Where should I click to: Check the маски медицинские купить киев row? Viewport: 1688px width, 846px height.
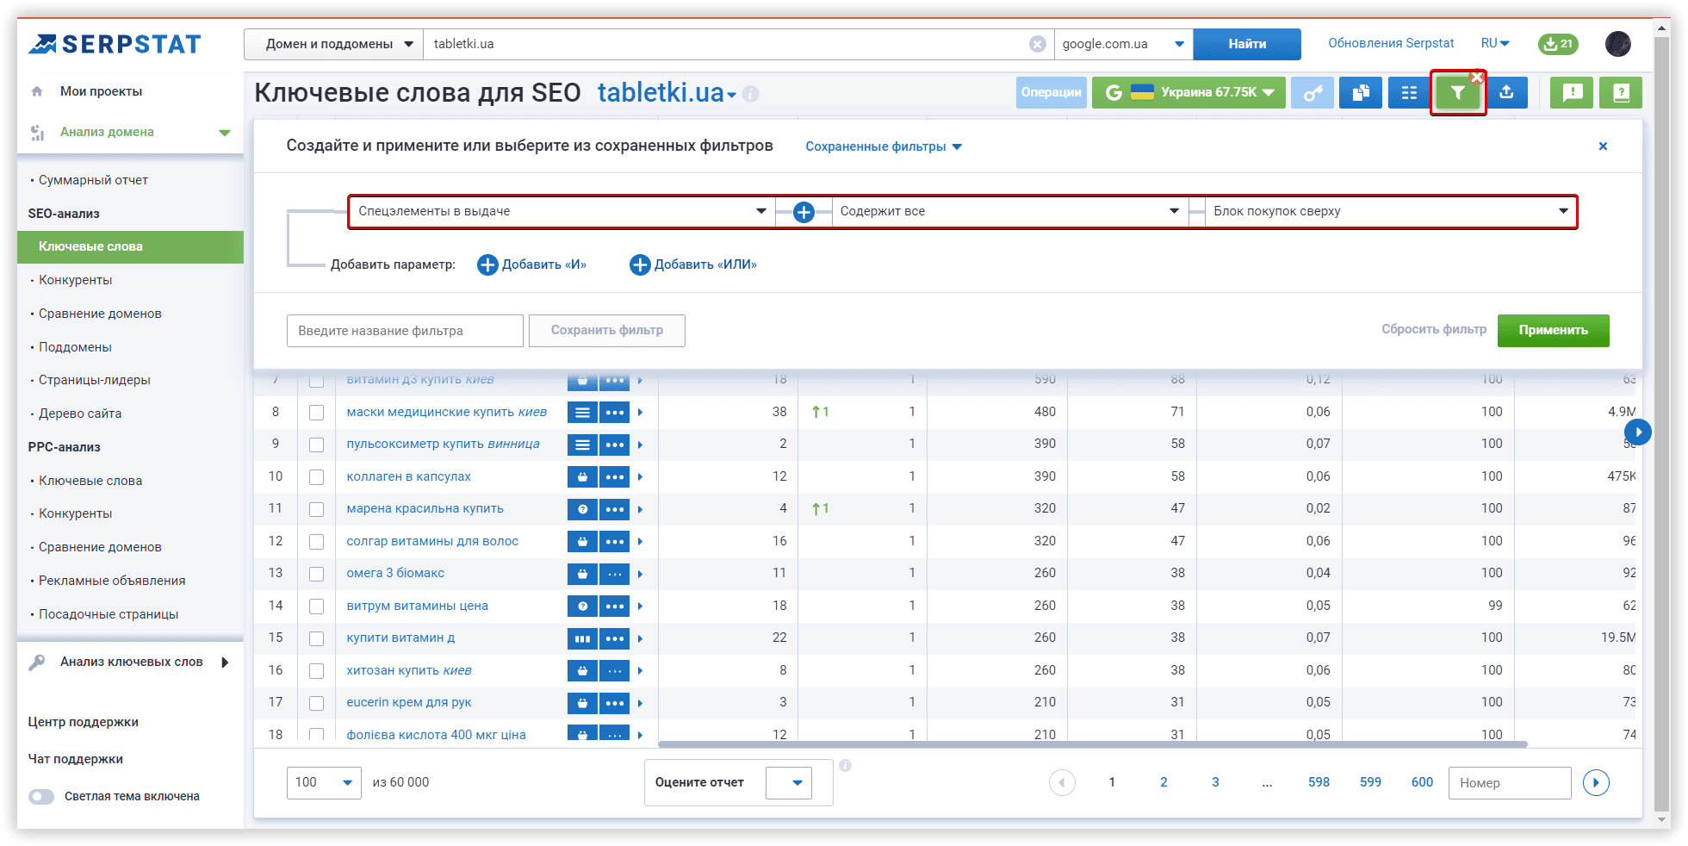pyautogui.click(x=317, y=413)
